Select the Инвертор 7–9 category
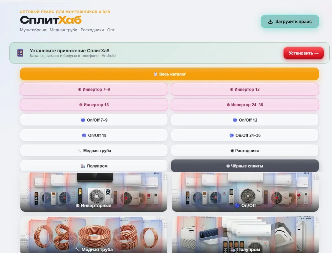 [x=94, y=89]
